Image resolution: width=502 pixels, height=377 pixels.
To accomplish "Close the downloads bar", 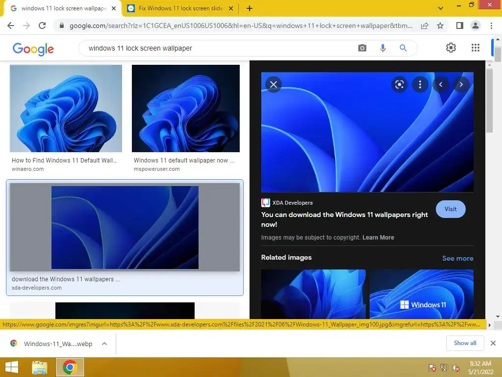I will tap(493, 343).
